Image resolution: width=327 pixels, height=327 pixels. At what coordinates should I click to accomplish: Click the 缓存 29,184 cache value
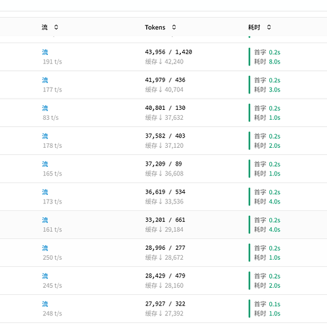[164, 230]
